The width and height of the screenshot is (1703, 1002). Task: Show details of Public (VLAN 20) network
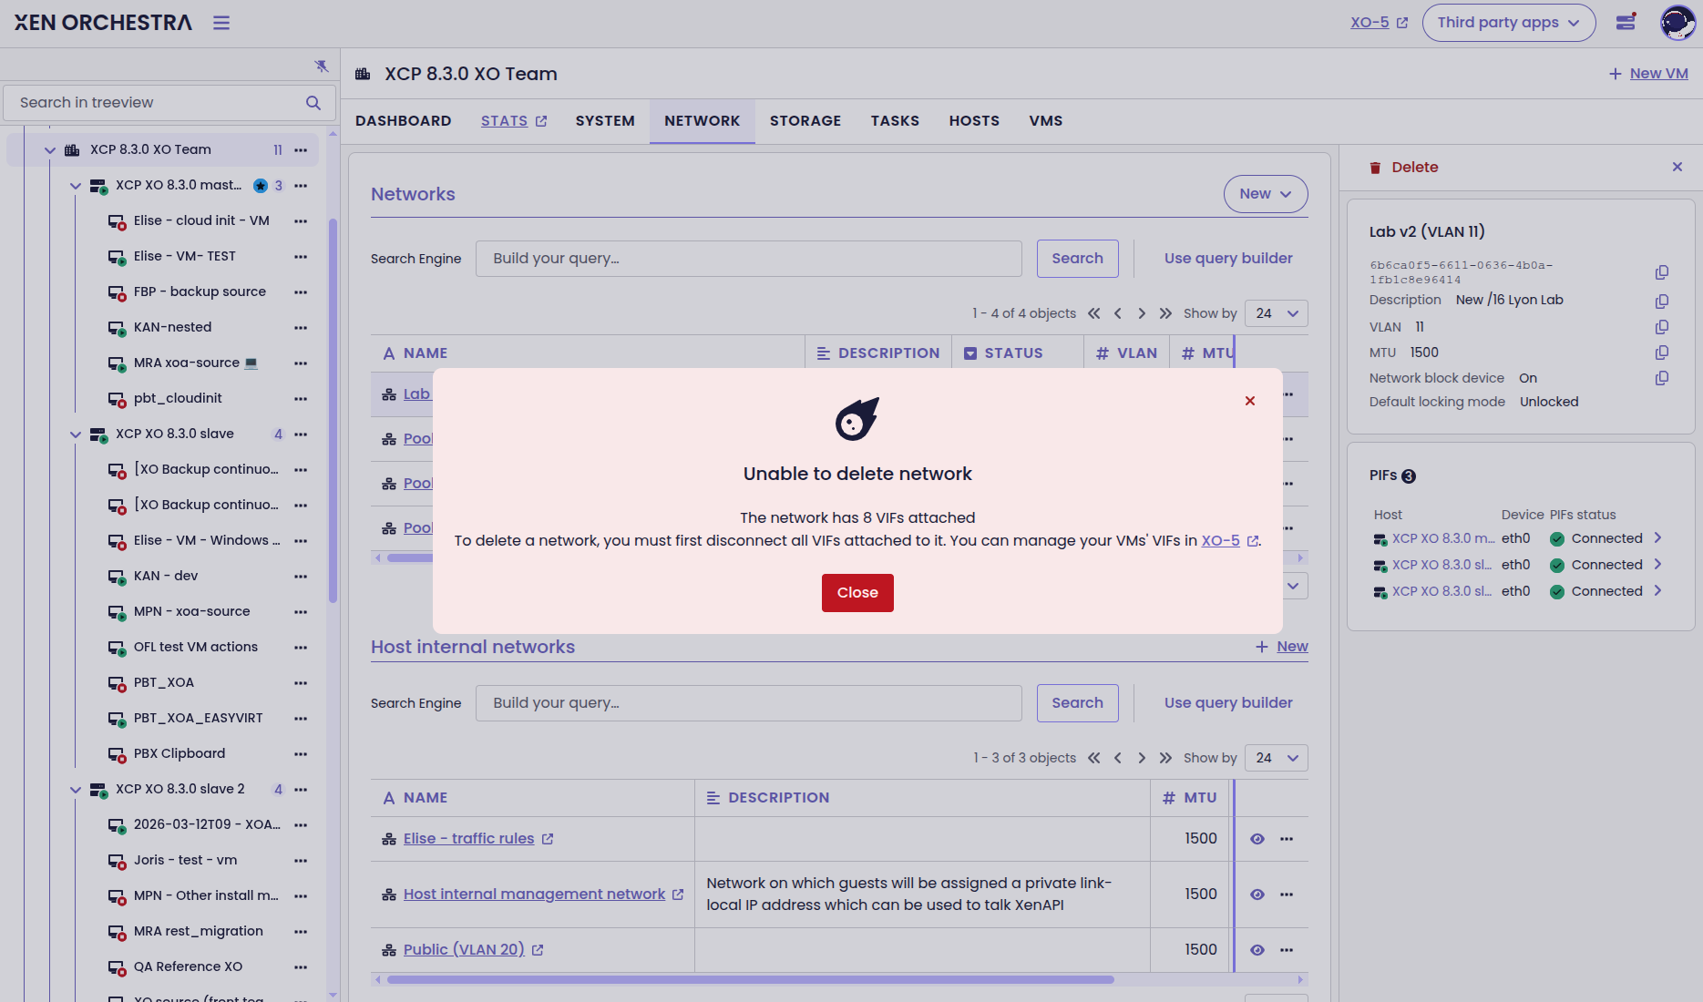point(1257,950)
